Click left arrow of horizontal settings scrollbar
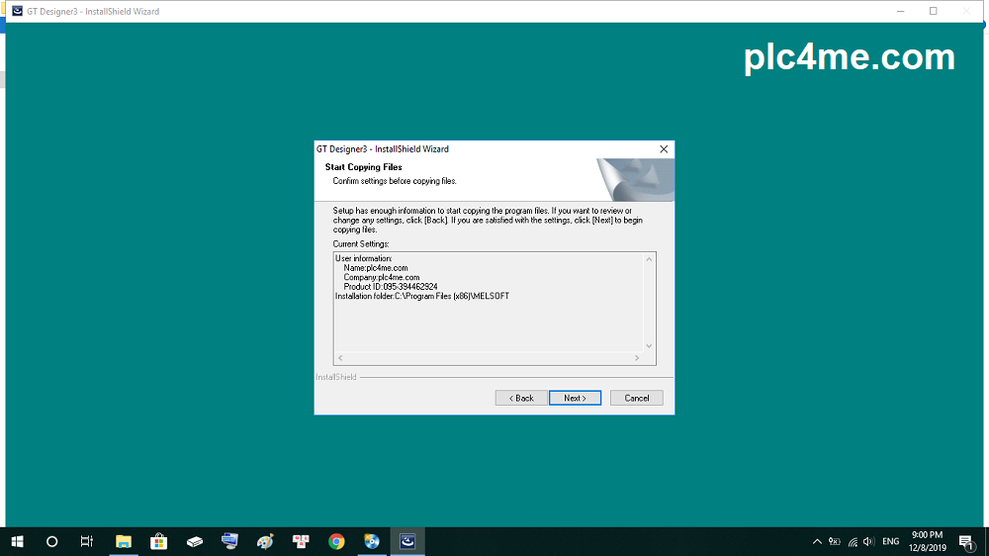Viewport: 989px width, 556px height. coord(340,358)
